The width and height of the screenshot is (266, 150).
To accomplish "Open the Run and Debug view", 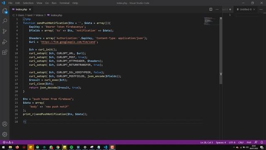I will click(5, 42).
